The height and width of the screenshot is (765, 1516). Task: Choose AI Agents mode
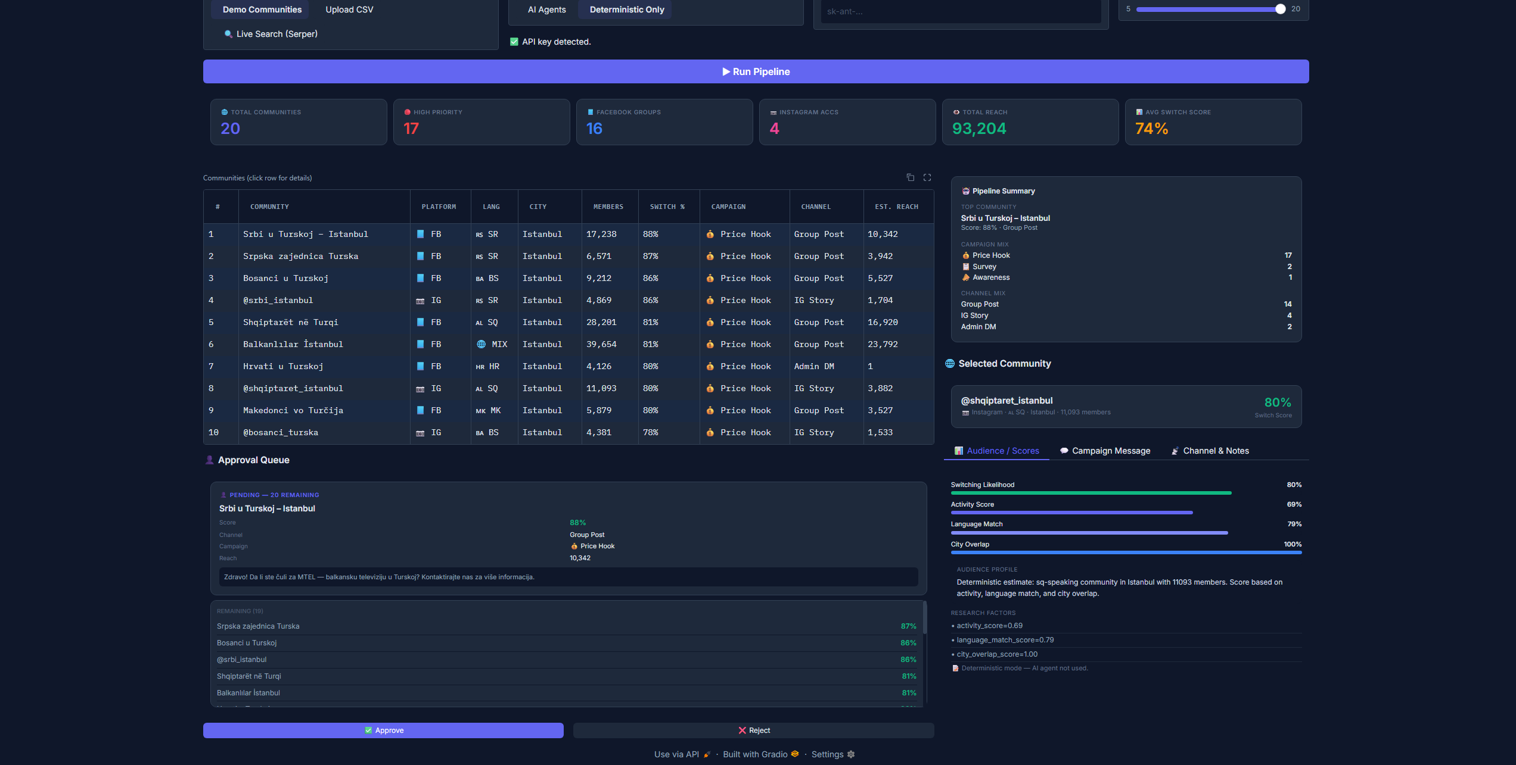(x=546, y=10)
